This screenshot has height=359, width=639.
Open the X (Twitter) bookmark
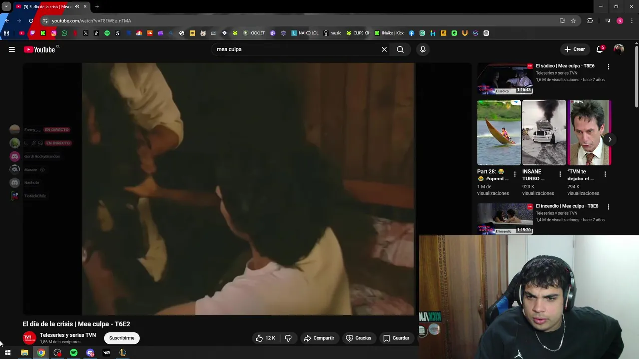click(x=86, y=33)
